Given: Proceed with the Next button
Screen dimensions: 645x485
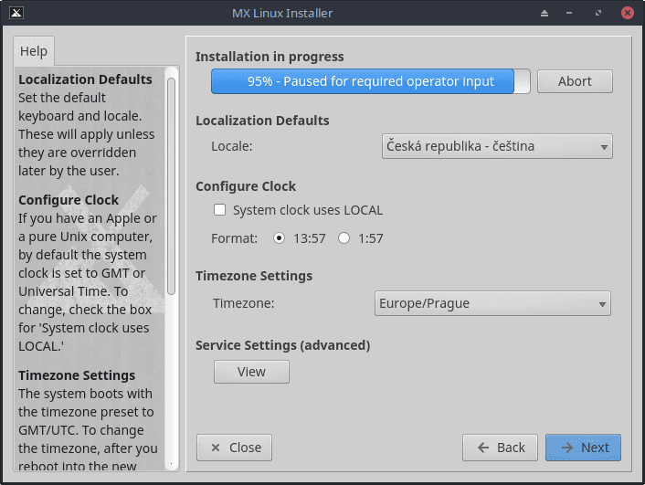Looking at the screenshot, I should click(x=583, y=448).
